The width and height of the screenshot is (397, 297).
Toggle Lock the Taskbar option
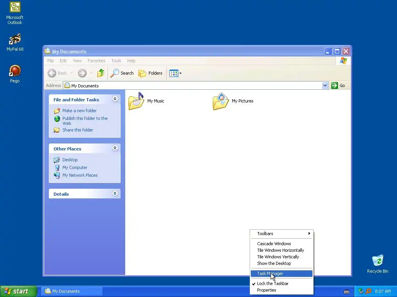coord(281,283)
